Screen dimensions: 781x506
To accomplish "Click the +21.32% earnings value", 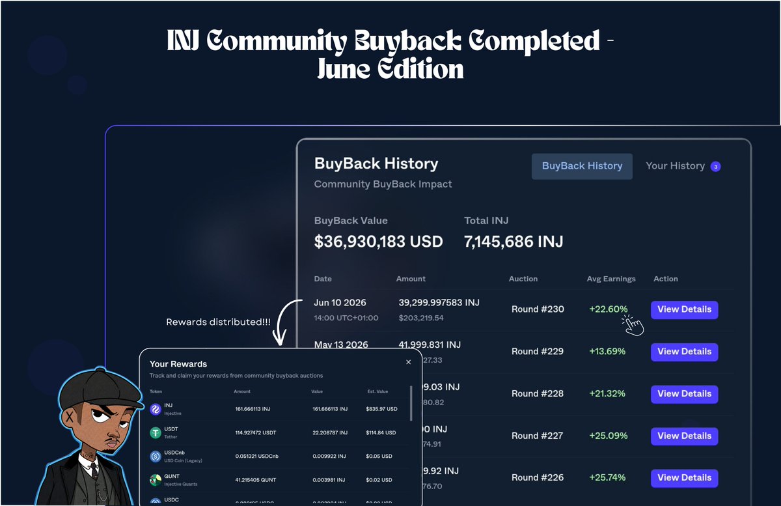I will coord(607,394).
